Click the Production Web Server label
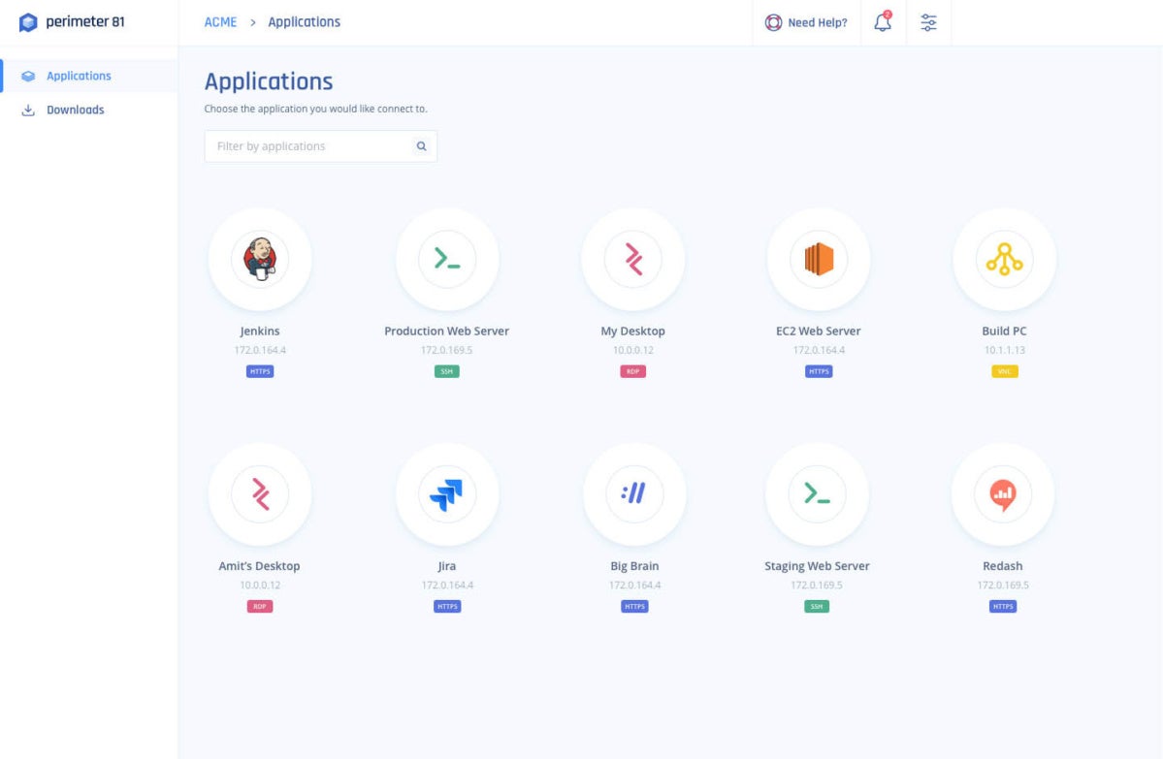The width and height of the screenshot is (1163, 759). (446, 332)
